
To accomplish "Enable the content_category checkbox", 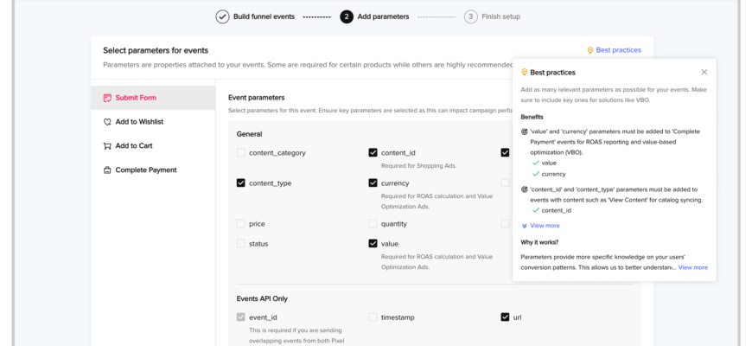I will click(x=241, y=153).
